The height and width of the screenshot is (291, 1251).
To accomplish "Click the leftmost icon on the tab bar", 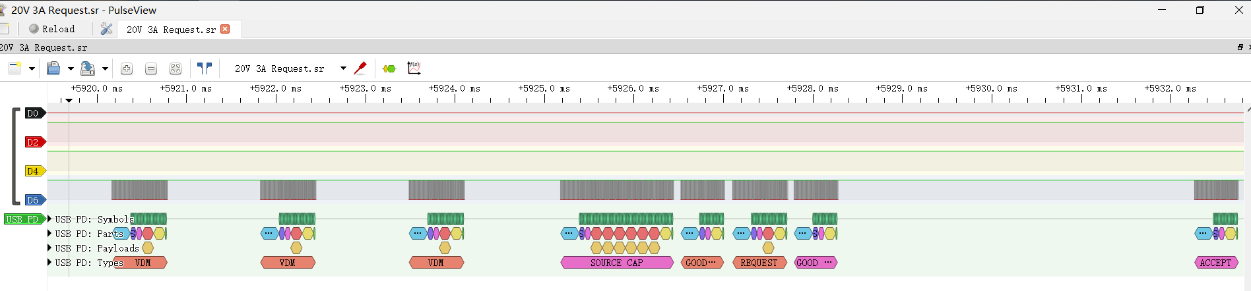I will [x=4, y=29].
